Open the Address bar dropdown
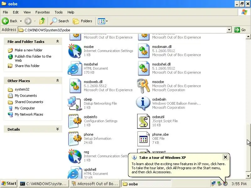 229,30
